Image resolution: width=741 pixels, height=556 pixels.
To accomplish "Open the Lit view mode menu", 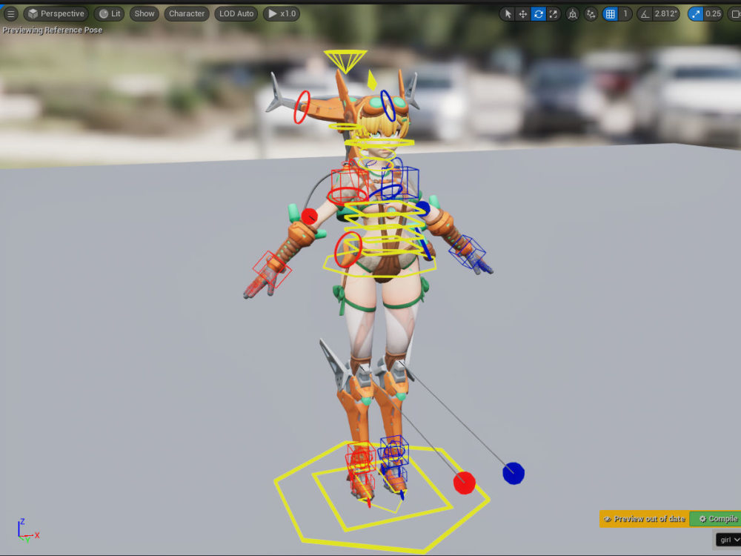I will tap(110, 13).
